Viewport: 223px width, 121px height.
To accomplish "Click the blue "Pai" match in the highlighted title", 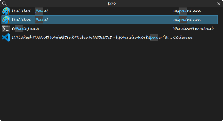I will tap(39, 20).
